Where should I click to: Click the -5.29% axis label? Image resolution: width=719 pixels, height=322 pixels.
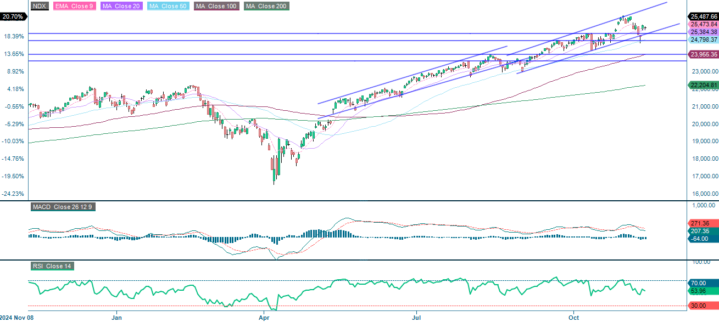14,124
